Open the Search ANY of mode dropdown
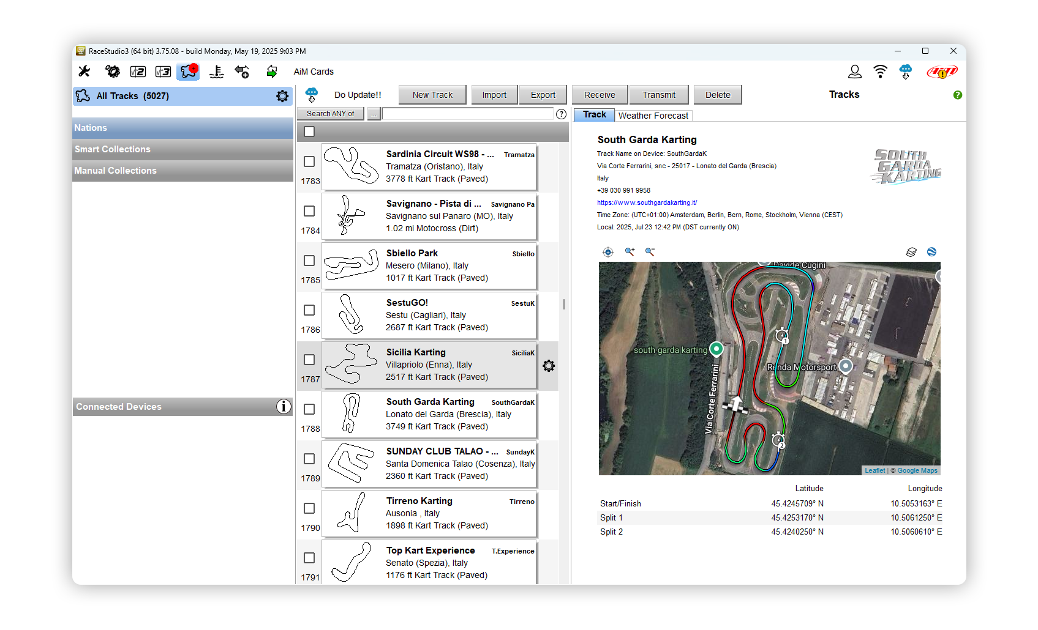Screen dimensions: 1038x630 tap(331, 114)
